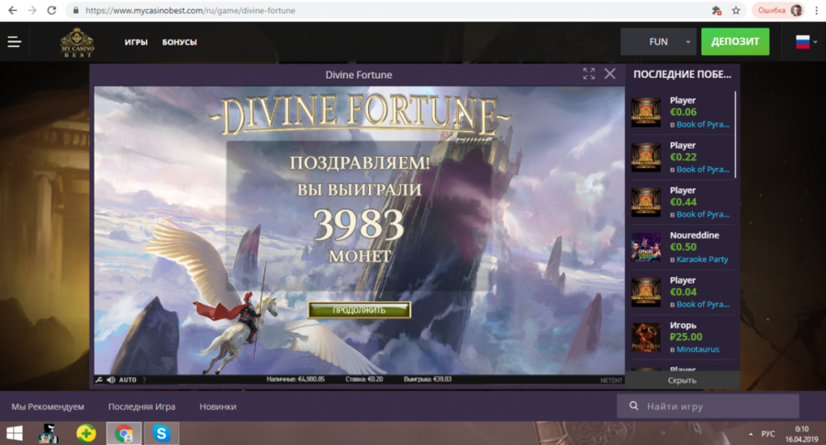Click Karaoke Party thumbnail beside Noureddine

646,247
